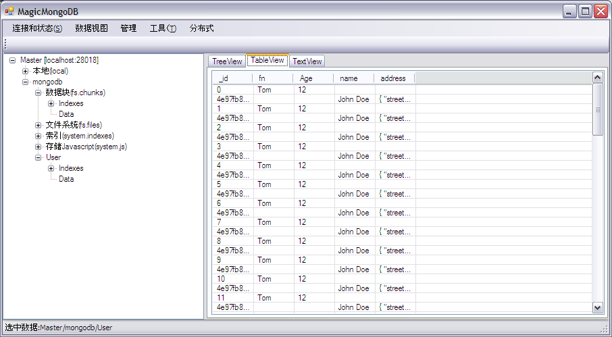Click first 4e97fb8... id cell
This screenshot has height=337, width=612.
[x=232, y=99]
